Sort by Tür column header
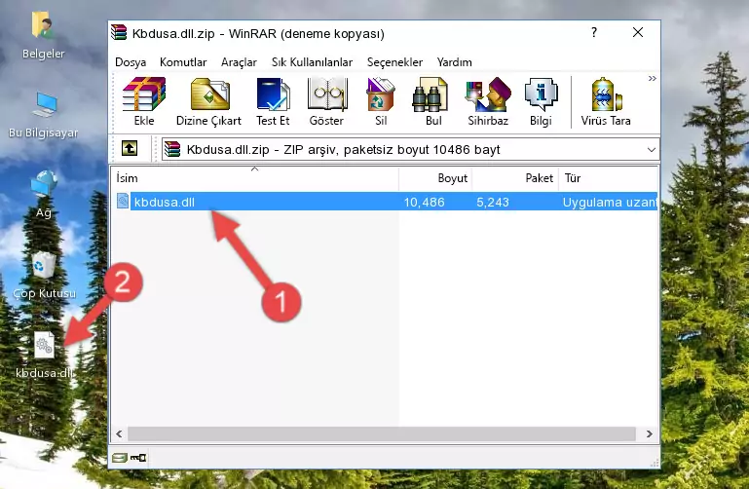The image size is (749, 489). click(x=608, y=178)
